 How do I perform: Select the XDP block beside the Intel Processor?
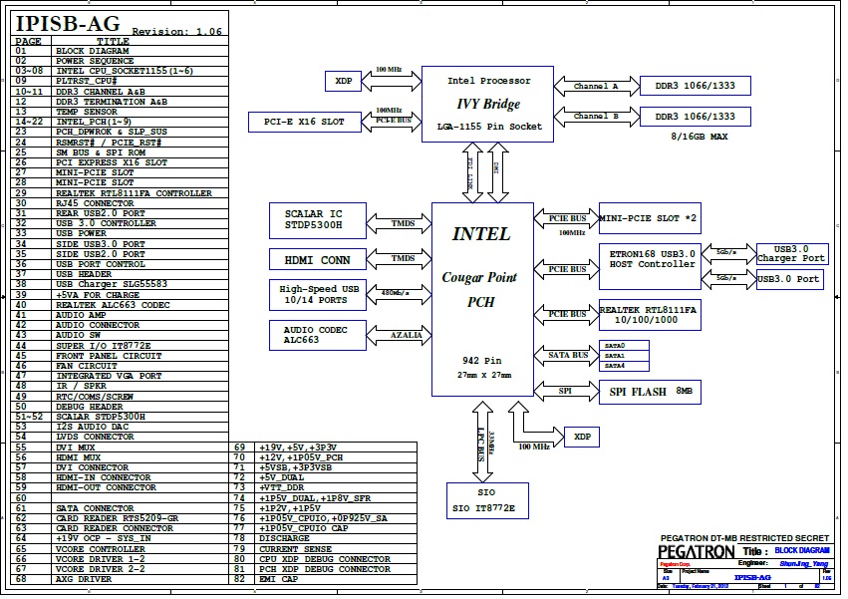pos(344,81)
